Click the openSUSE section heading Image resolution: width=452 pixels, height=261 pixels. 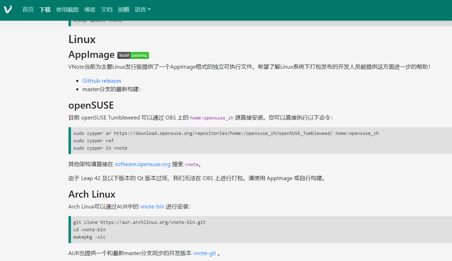click(x=91, y=105)
